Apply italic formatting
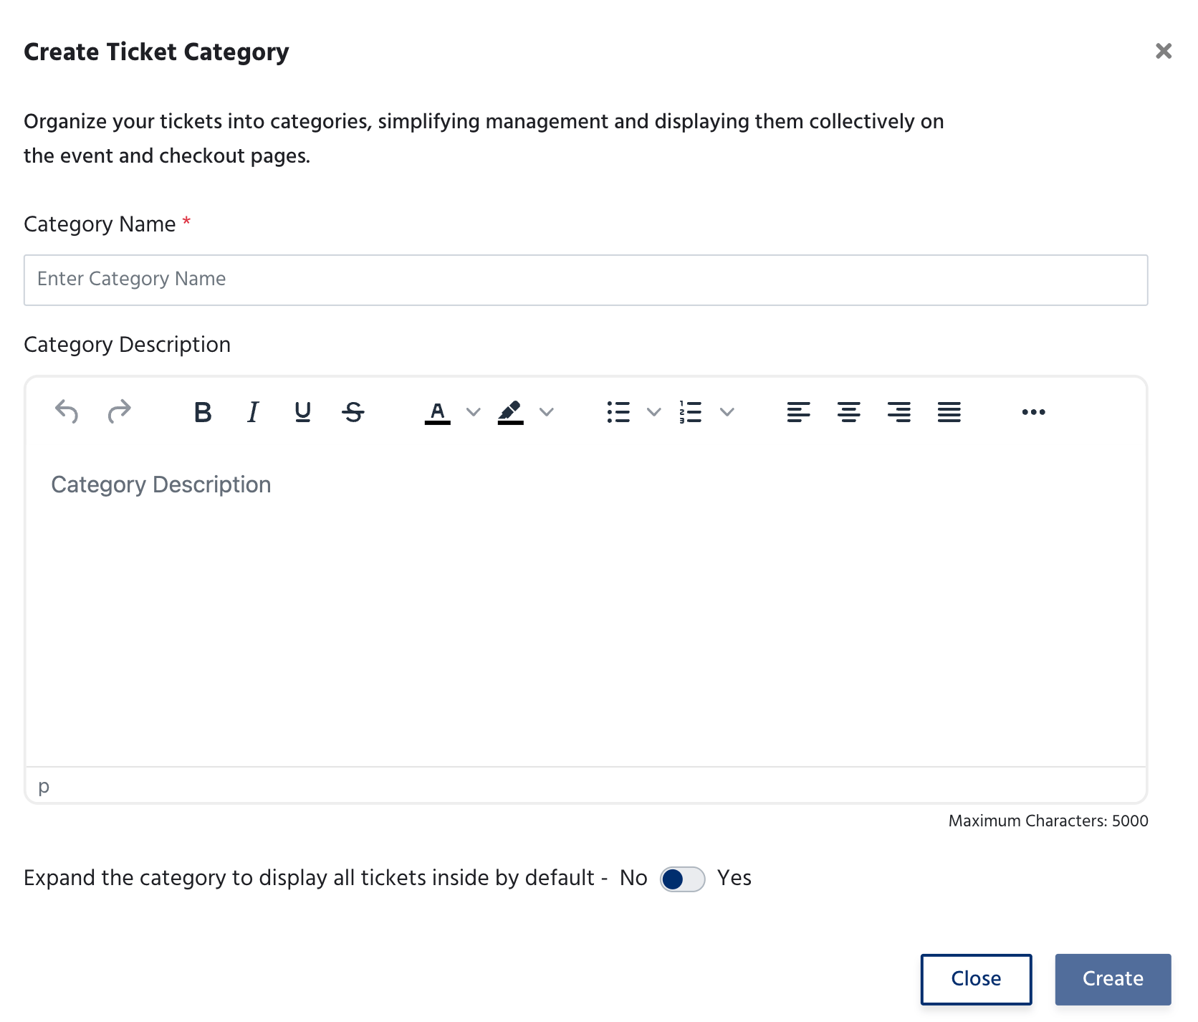The height and width of the screenshot is (1022, 1198). 253,412
